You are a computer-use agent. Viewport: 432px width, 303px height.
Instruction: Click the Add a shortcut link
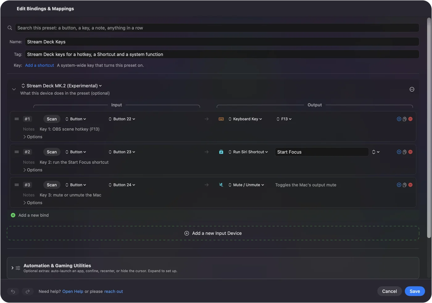tap(39, 65)
